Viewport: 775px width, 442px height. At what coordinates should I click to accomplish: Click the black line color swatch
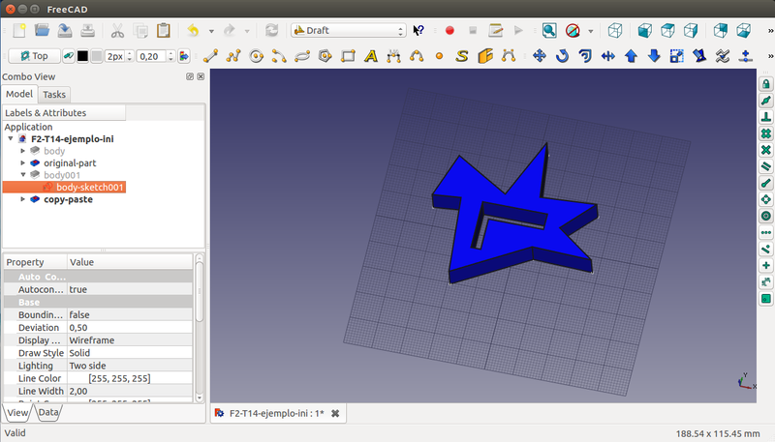(x=83, y=55)
